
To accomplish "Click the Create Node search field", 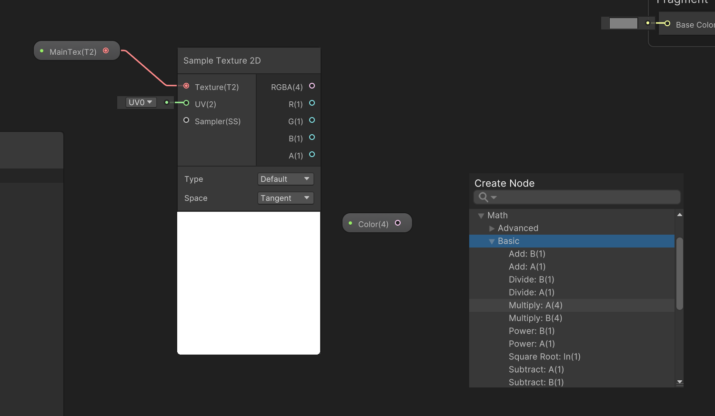I will click(x=576, y=197).
